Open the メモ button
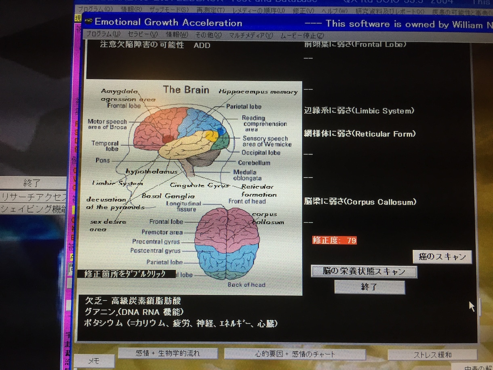493x370 pixels. 94,361
